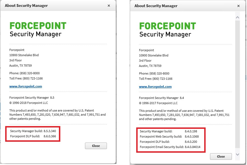Click the Forcepoint logo in the right dialog

point(168,26)
